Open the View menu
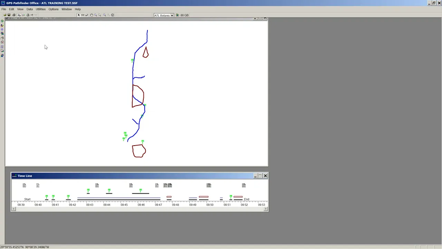 (20, 9)
